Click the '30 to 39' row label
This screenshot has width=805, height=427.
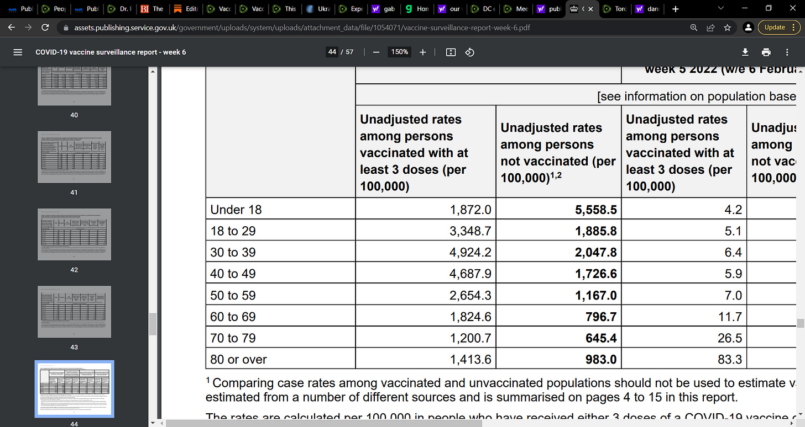click(233, 253)
